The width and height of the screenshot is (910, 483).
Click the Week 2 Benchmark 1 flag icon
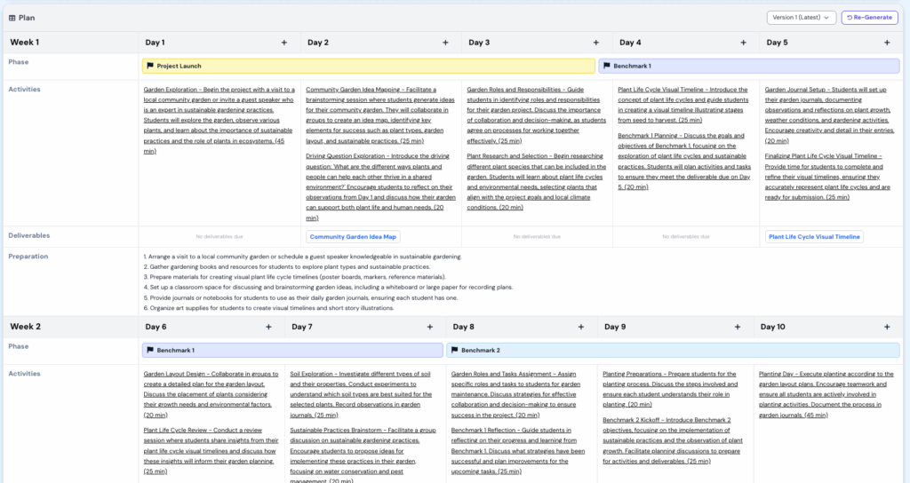click(150, 350)
